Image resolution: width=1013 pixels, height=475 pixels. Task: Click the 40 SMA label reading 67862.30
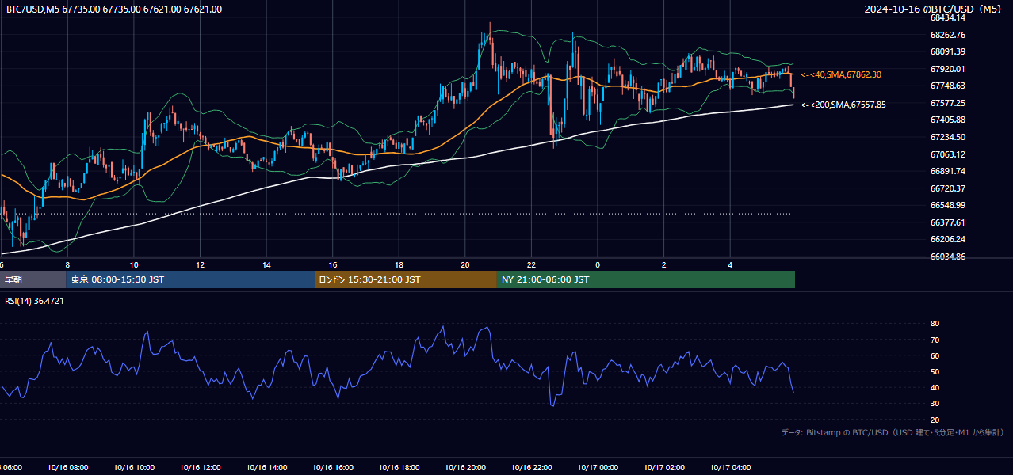tap(841, 74)
